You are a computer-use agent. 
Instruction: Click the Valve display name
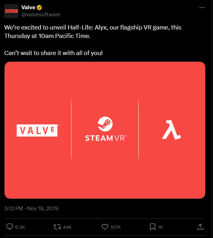pyautogui.click(x=28, y=7)
